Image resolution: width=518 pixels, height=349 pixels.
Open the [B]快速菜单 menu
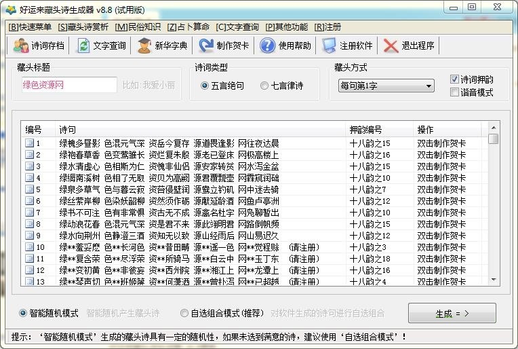click(x=30, y=27)
